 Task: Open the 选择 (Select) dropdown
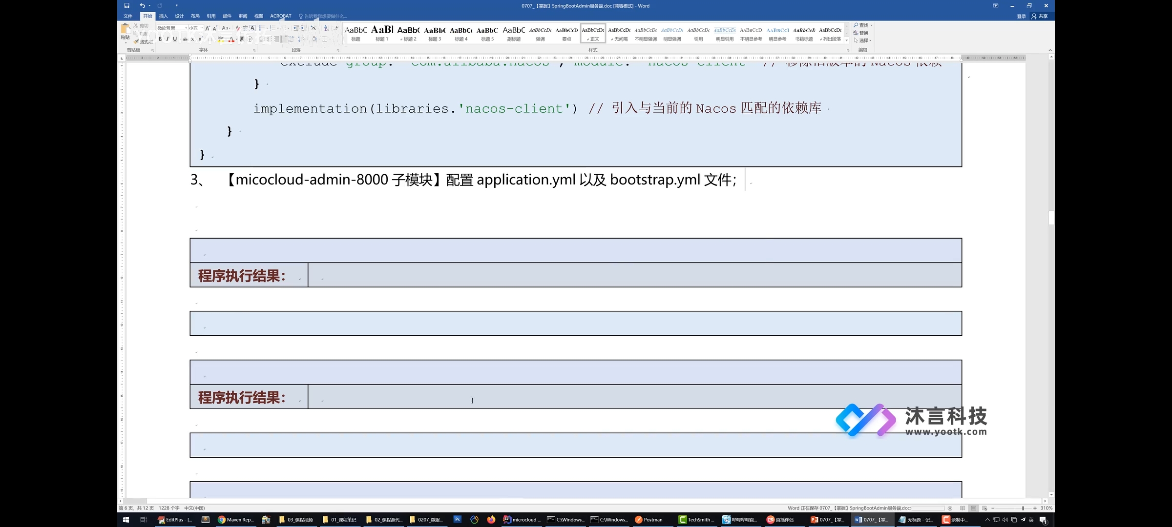[862, 41]
